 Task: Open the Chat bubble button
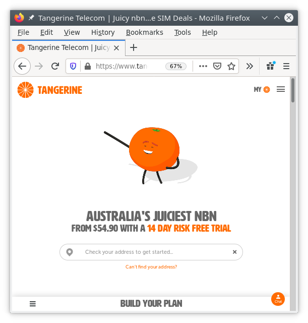click(278, 299)
